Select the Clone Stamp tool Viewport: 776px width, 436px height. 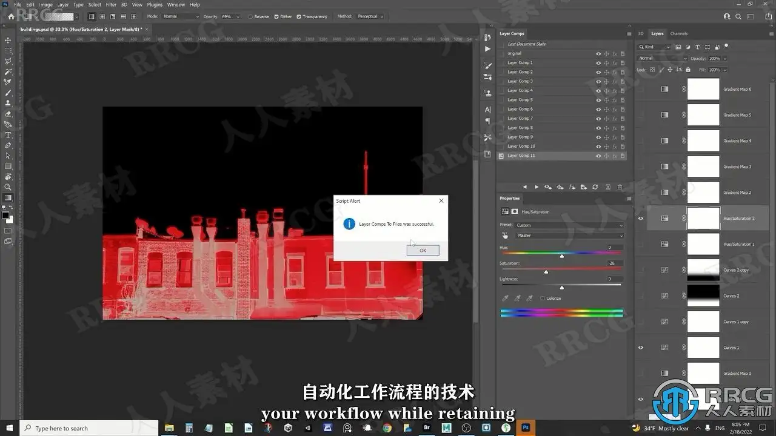tap(8, 104)
